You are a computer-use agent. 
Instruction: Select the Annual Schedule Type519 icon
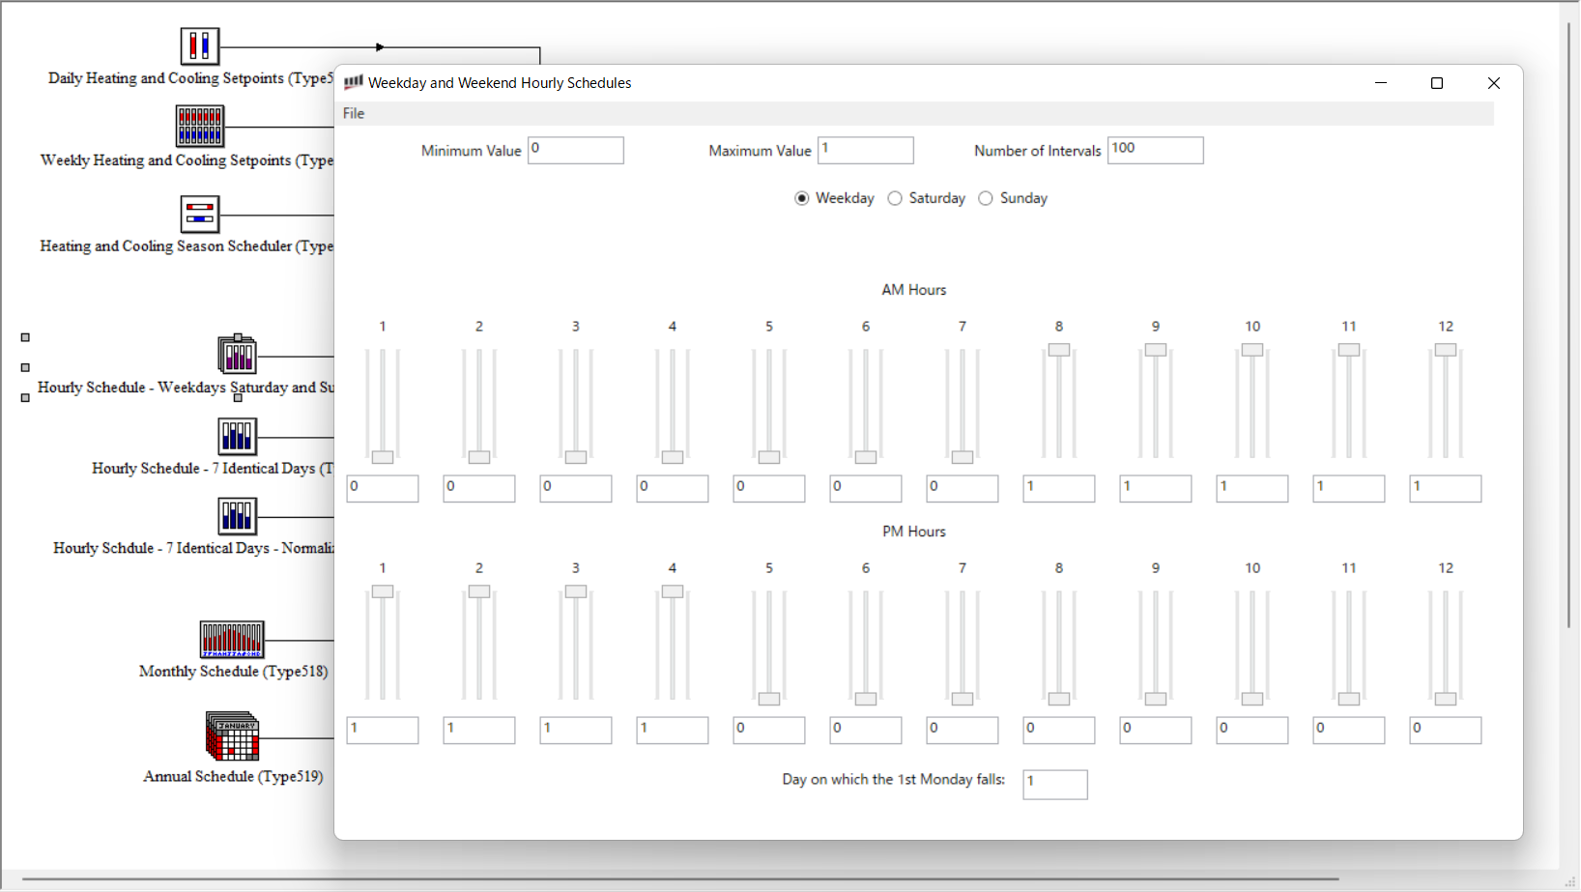pyautogui.click(x=233, y=736)
